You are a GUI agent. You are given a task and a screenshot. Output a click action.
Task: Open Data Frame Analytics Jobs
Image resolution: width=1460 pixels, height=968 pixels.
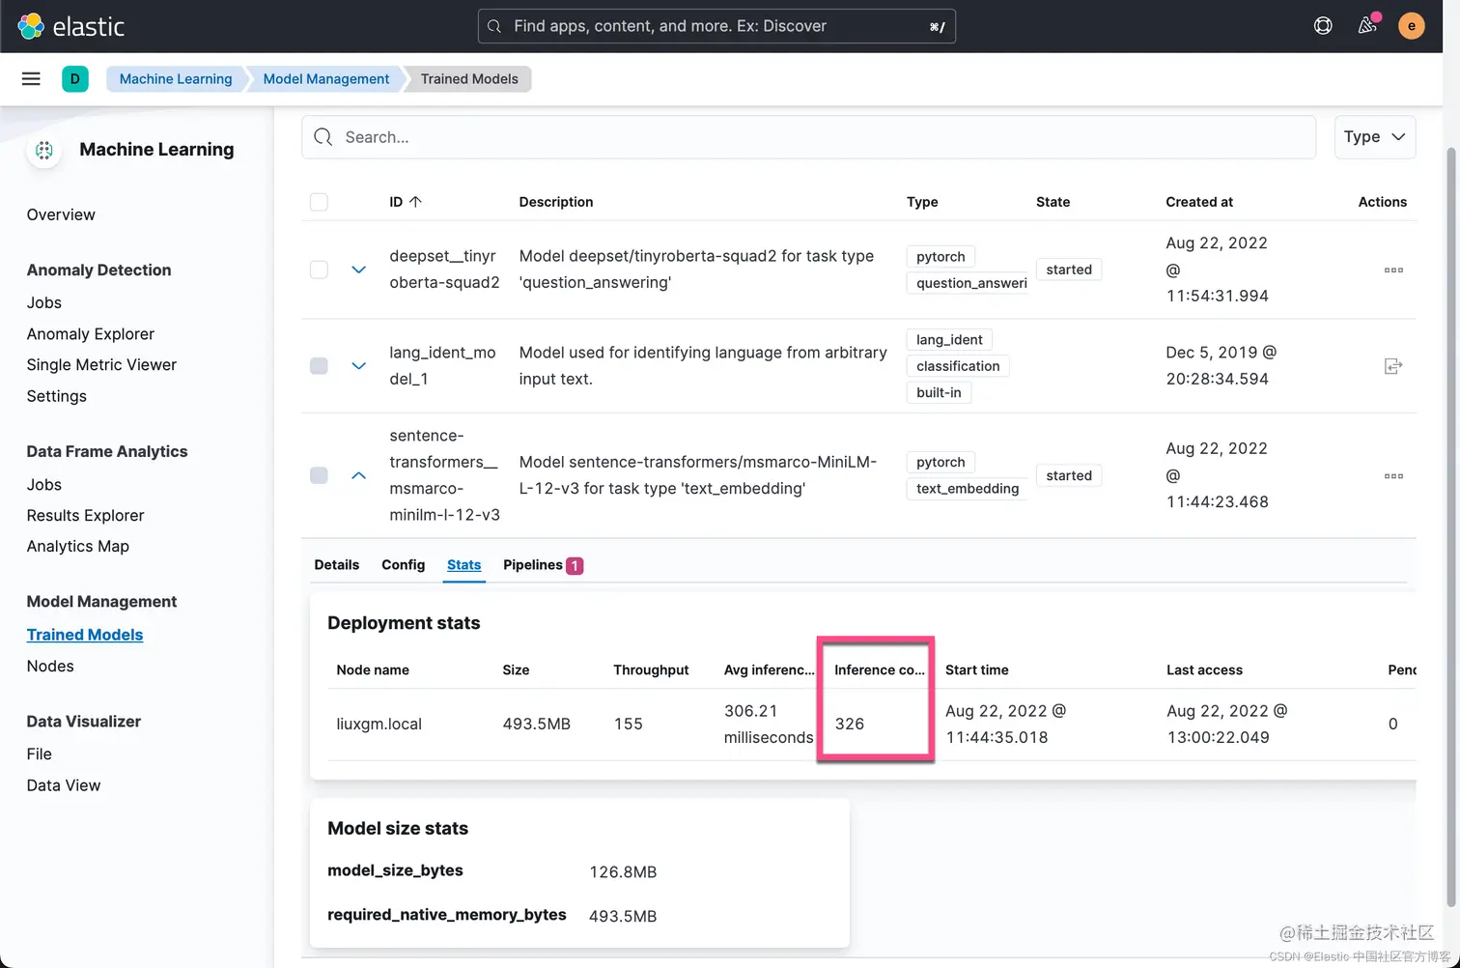click(44, 485)
